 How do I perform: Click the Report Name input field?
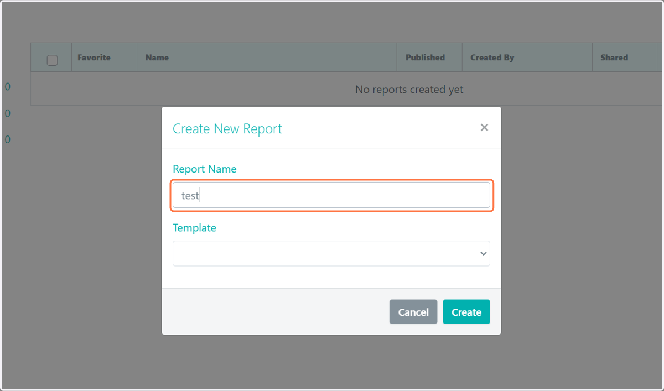(331, 195)
